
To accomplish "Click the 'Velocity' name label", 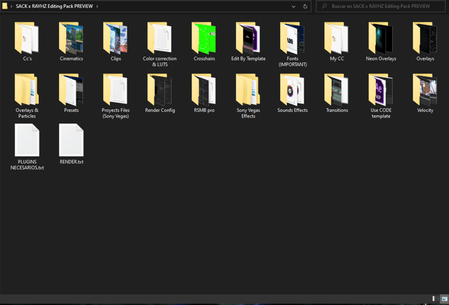I will pyautogui.click(x=425, y=110).
